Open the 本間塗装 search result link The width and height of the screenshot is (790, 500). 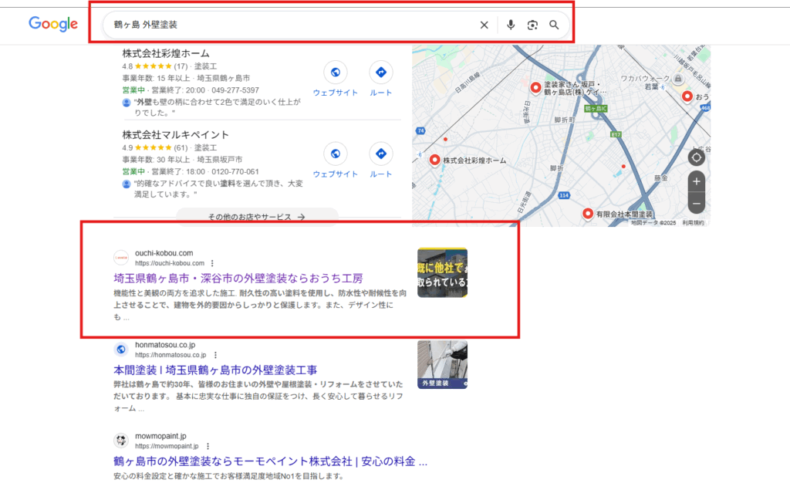[215, 370]
